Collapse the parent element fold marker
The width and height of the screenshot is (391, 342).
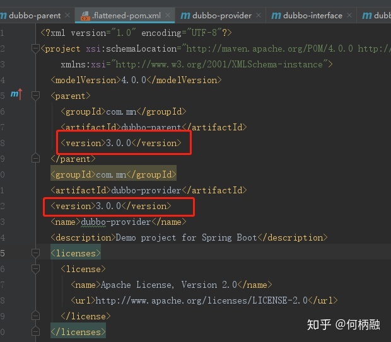pyautogui.click(x=35, y=96)
